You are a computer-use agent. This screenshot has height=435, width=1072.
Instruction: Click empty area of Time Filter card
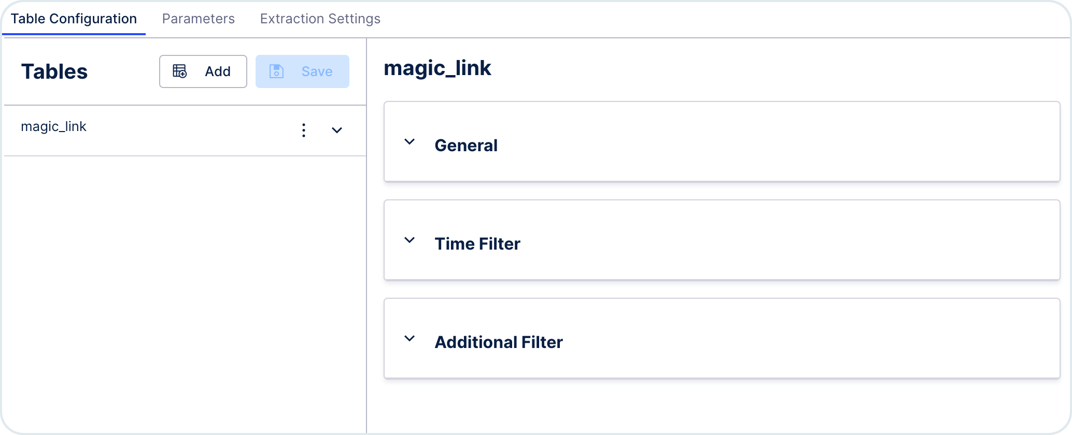pos(778,240)
